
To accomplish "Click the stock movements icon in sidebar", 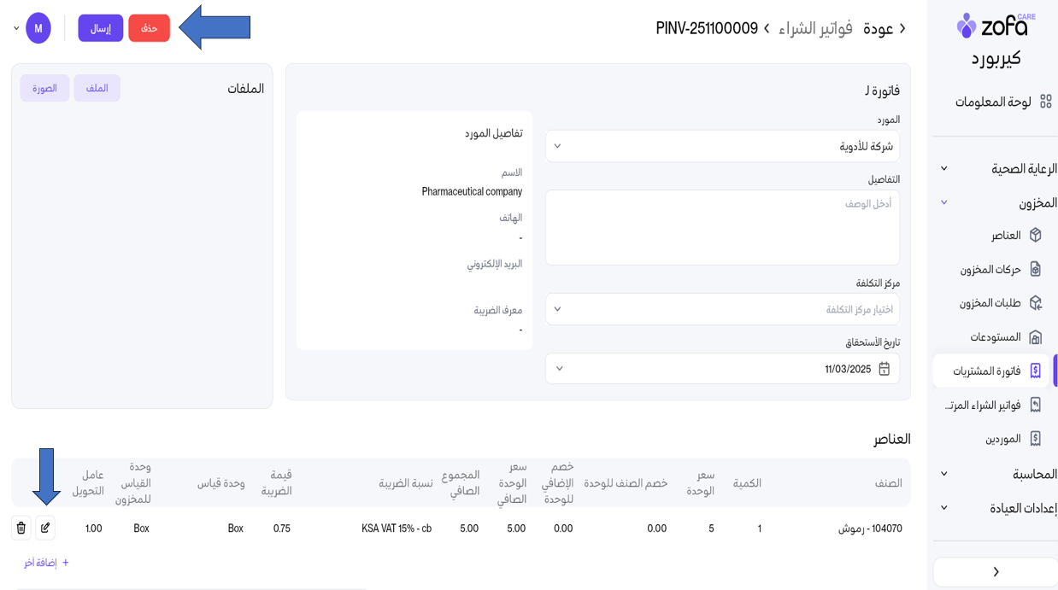I will tap(1035, 269).
